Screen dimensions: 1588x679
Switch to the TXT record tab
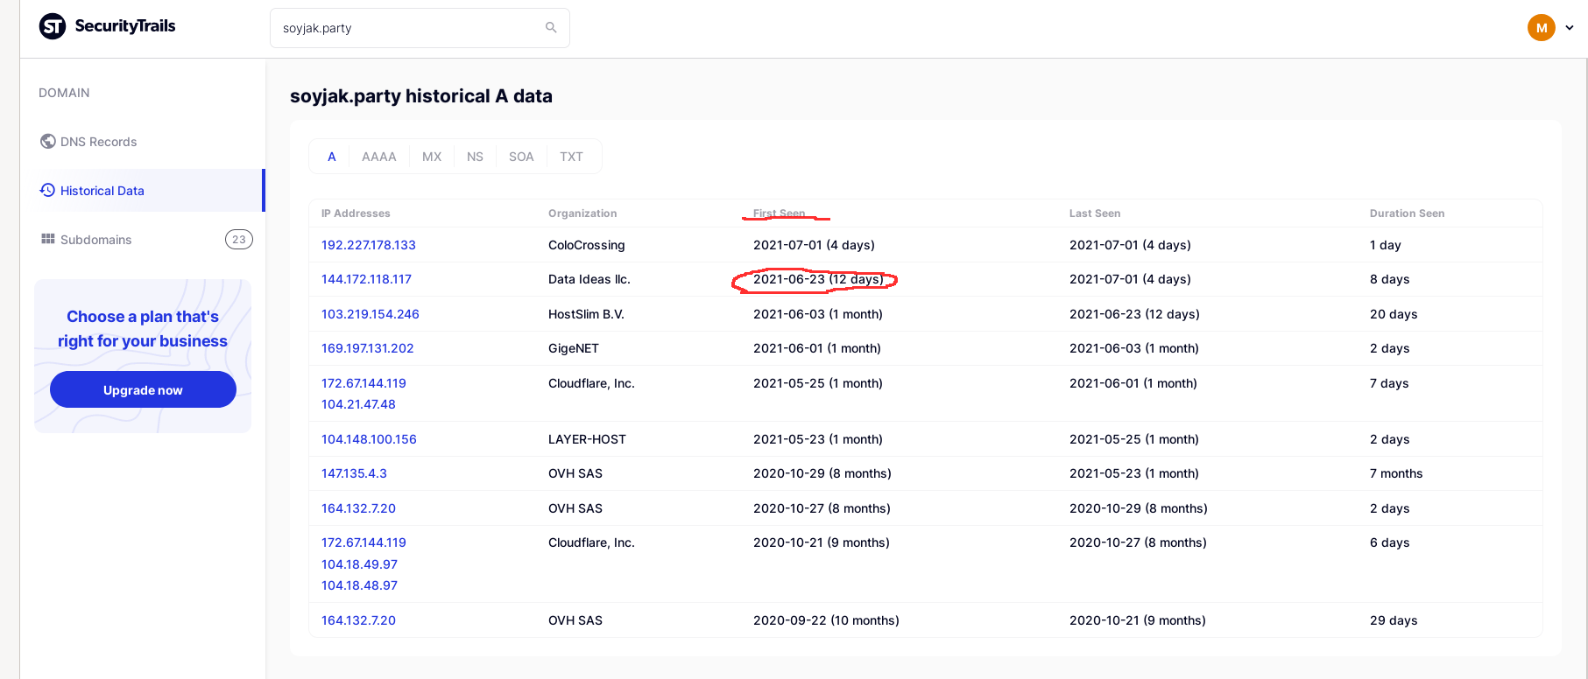(x=571, y=157)
